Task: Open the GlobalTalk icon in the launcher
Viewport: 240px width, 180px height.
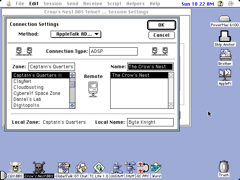Action: pos(64,168)
